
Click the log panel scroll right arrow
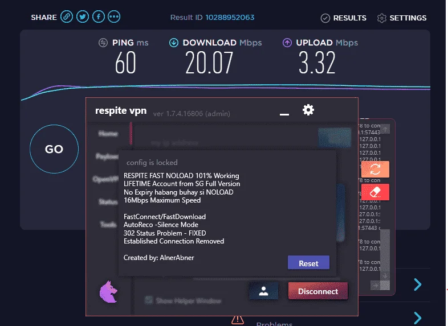point(375,285)
